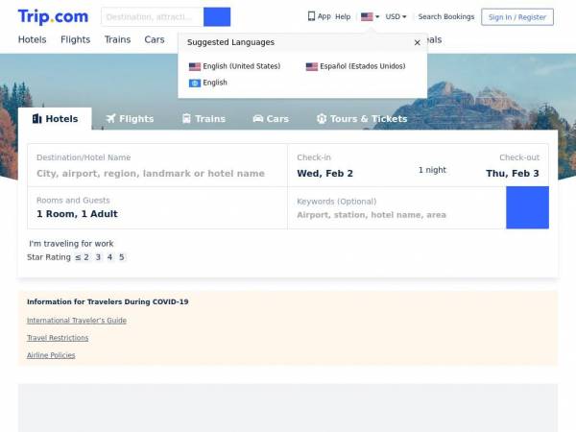
Task: Switch to the Flights search tab
Action: (x=130, y=119)
